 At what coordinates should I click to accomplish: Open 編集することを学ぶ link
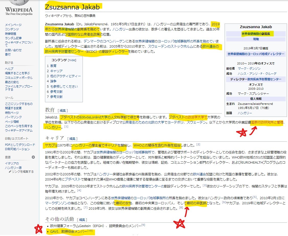[17, 73]
